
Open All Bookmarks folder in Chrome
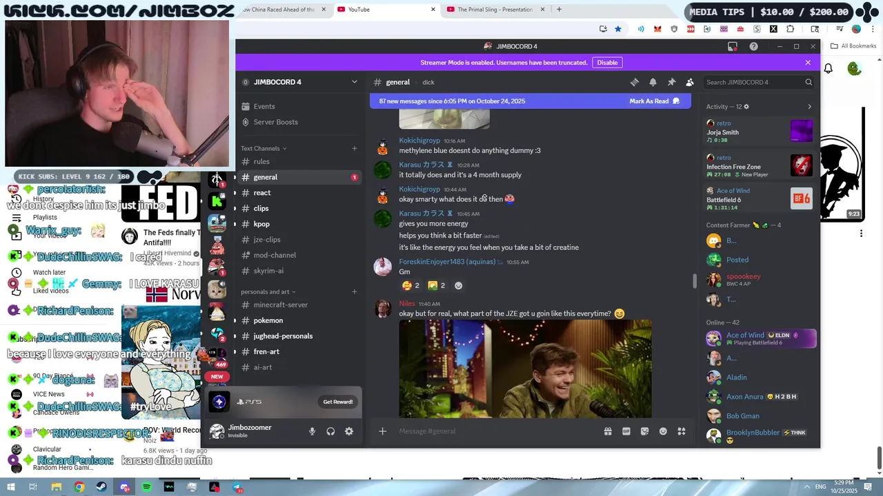coord(853,46)
